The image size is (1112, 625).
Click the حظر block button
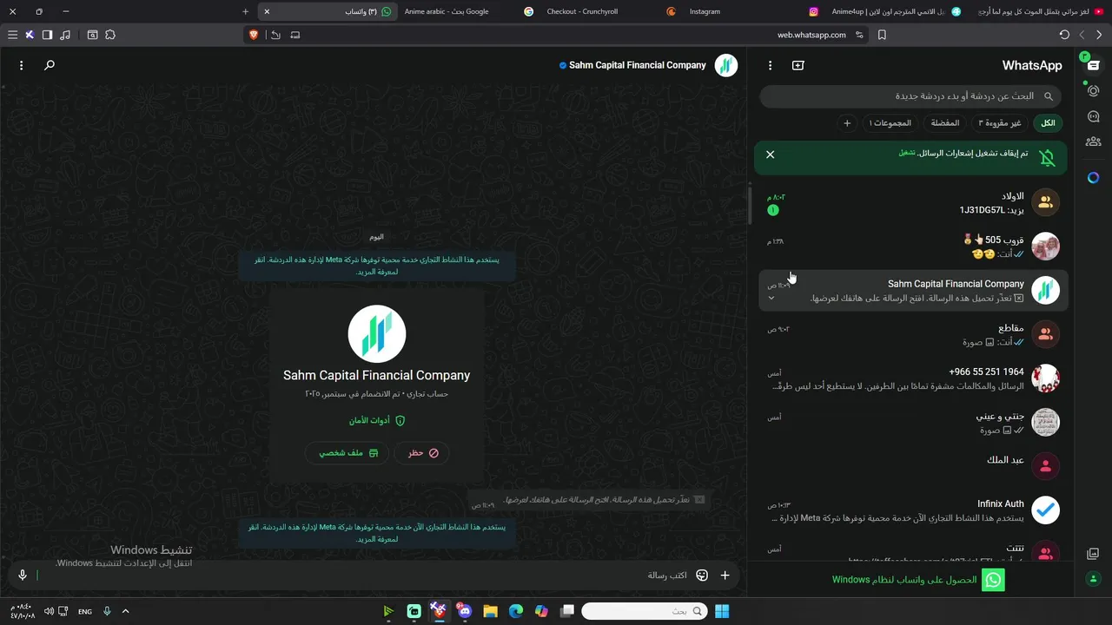pos(423,453)
